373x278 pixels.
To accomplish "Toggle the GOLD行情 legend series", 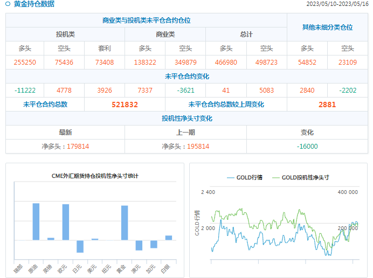I will (245, 177).
